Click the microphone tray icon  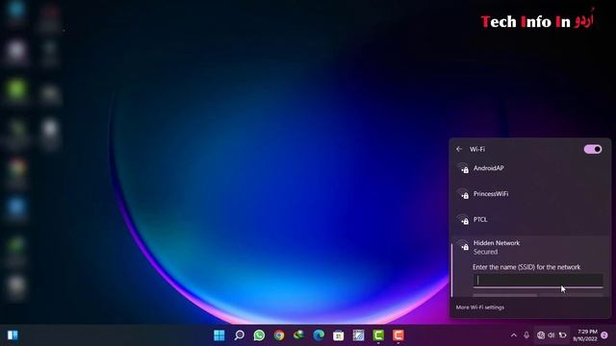click(526, 335)
